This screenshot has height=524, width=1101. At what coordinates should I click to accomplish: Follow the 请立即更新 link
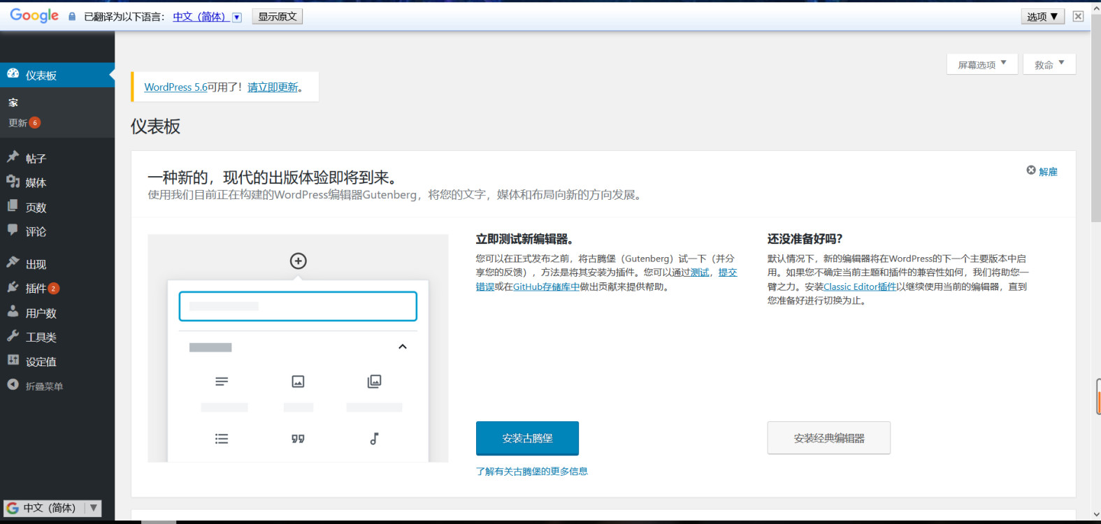click(273, 87)
